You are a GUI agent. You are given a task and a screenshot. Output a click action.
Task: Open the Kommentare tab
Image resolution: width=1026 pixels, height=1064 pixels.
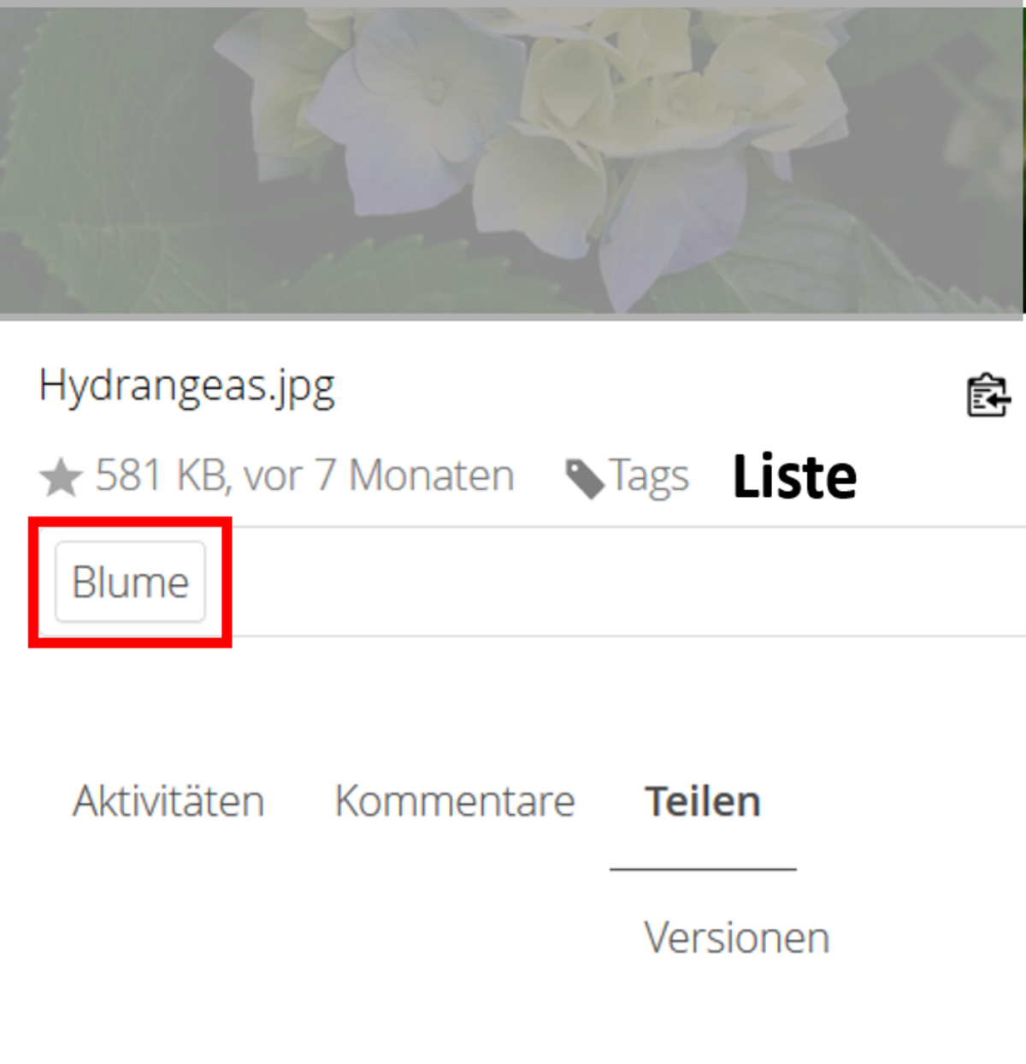455,801
